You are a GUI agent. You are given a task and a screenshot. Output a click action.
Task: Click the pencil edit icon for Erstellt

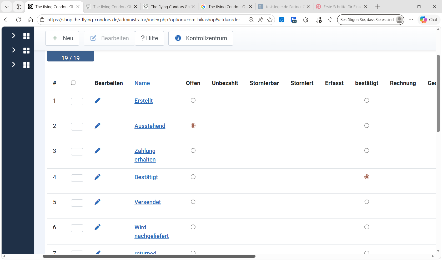tap(97, 101)
